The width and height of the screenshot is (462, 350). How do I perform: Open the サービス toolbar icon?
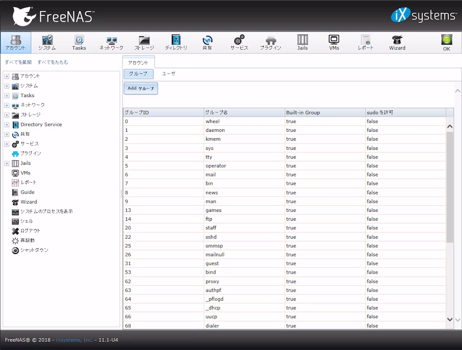[239, 43]
